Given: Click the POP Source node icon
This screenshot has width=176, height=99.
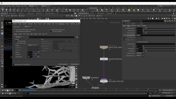Looking at the screenshot, I should [104, 47].
